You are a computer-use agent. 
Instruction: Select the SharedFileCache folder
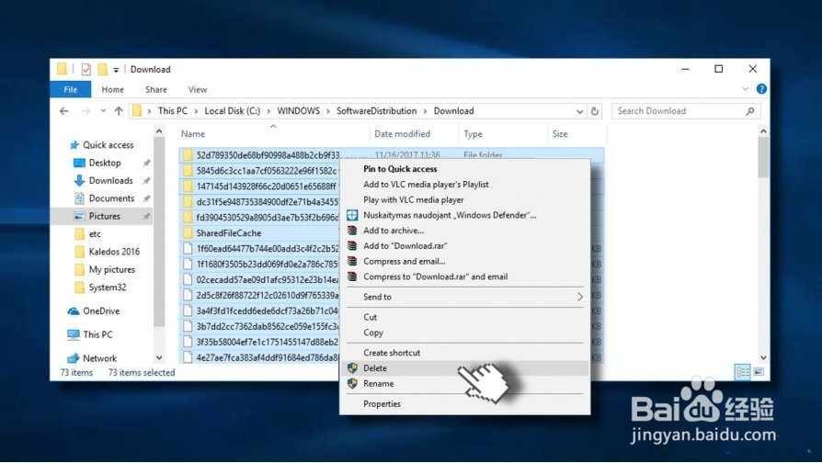(229, 233)
